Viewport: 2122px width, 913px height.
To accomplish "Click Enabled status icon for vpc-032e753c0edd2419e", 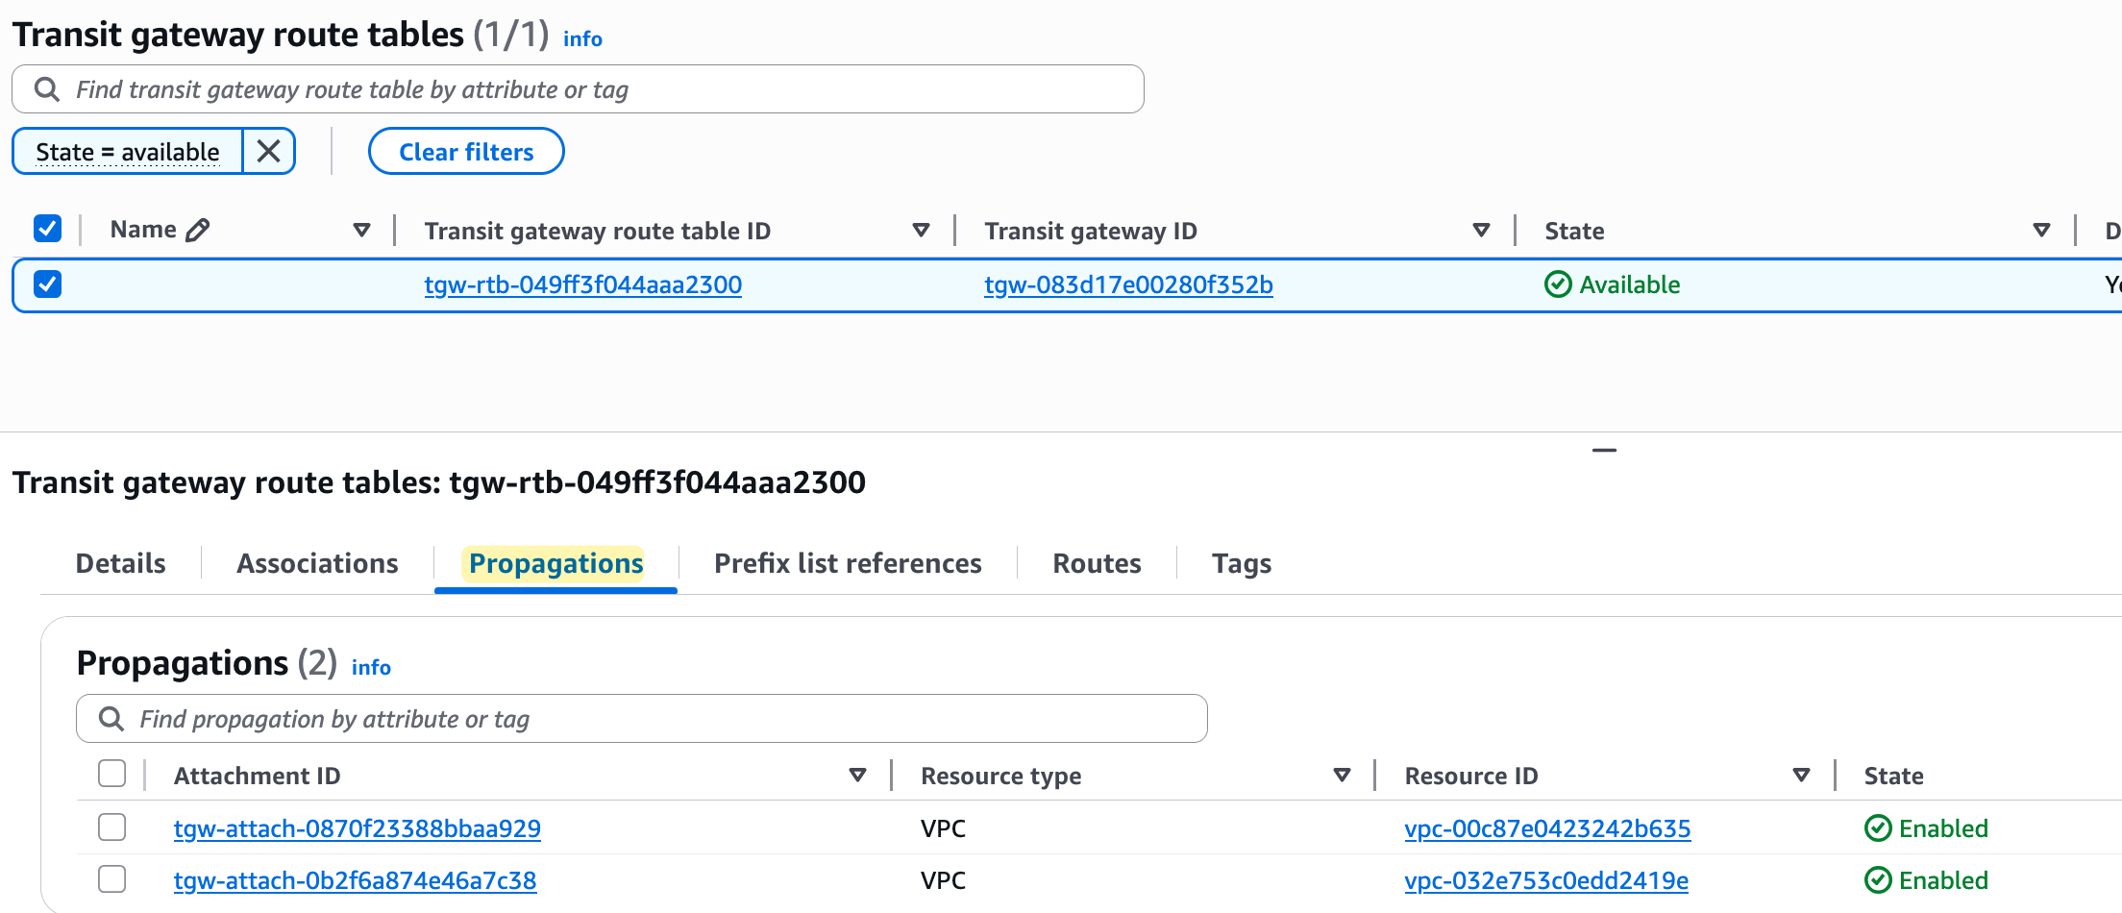I will (1878, 880).
